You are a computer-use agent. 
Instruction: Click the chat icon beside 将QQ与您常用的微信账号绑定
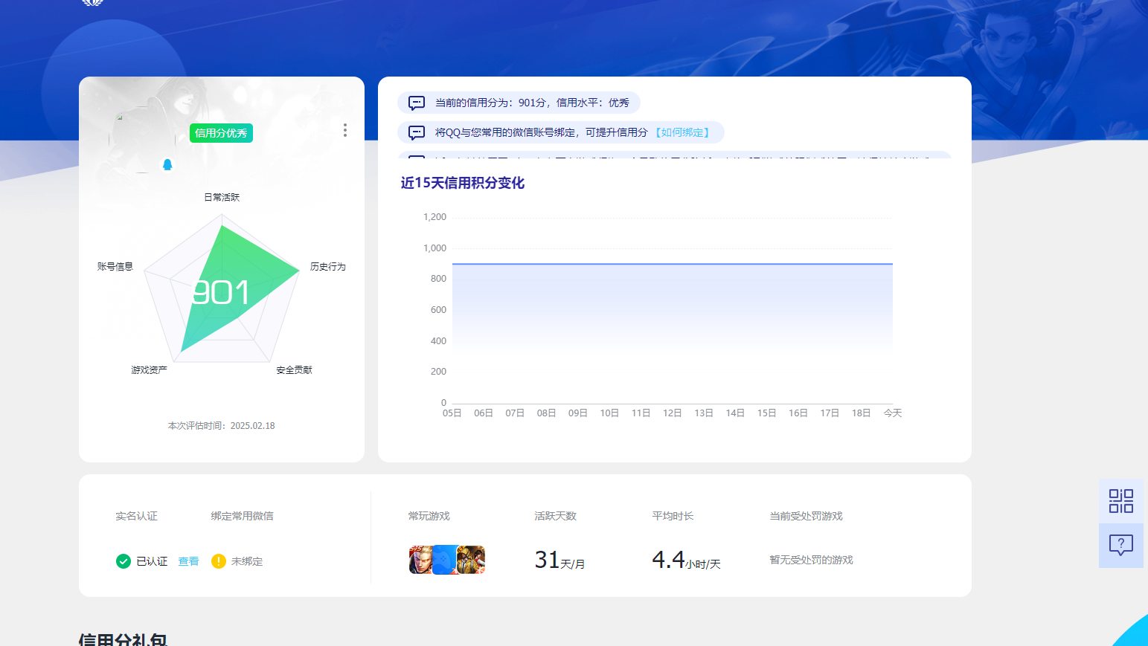pyautogui.click(x=417, y=132)
